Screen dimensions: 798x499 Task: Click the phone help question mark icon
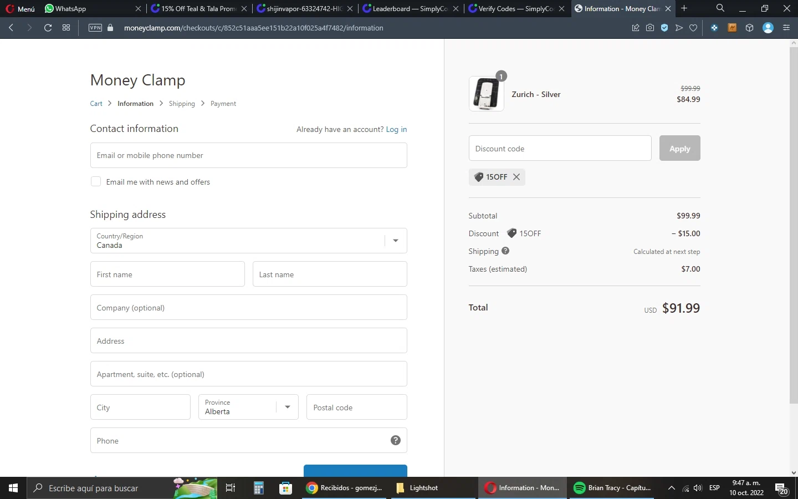pyautogui.click(x=396, y=440)
